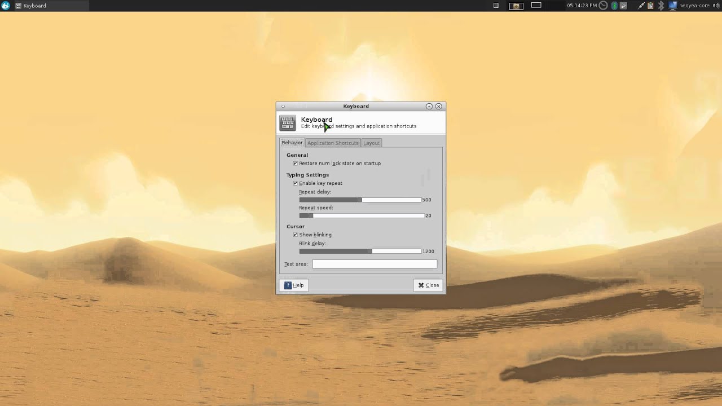Click the Repeat delay: label
The height and width of the screenshot is (406, 722).
point(315,192)
